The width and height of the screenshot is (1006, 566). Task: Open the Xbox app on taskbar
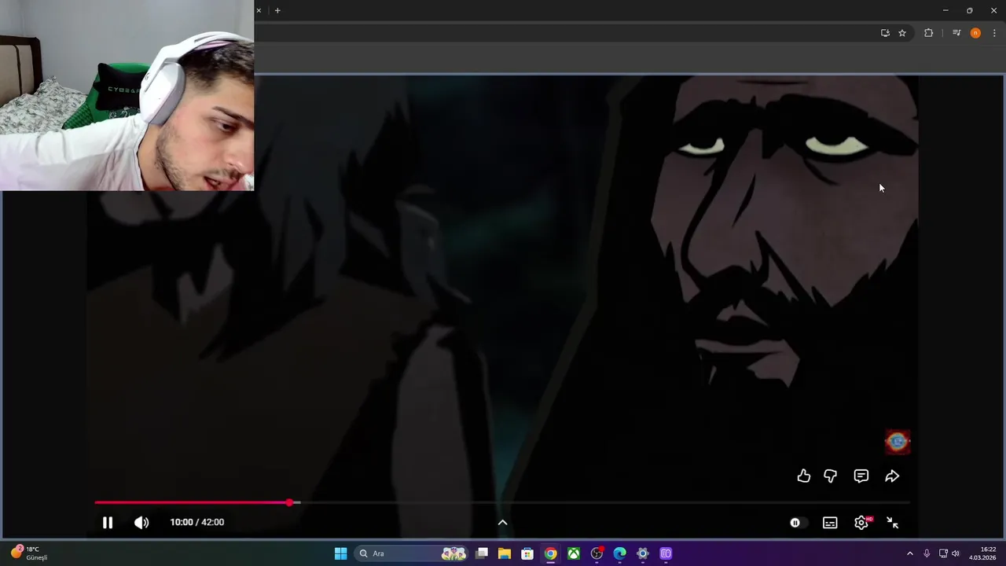tap(574, 553)
